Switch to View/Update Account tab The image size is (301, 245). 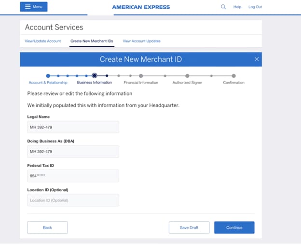[x=42, y=41]
